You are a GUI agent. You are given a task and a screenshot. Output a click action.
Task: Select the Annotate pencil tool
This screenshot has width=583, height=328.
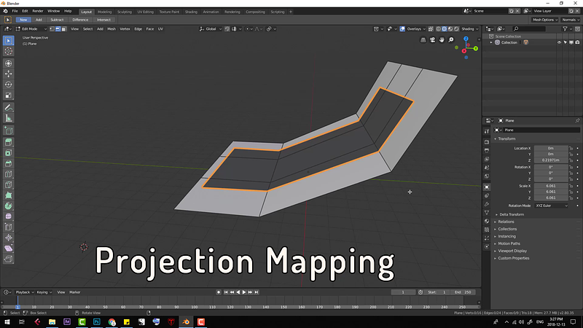(x=9, y=108)
